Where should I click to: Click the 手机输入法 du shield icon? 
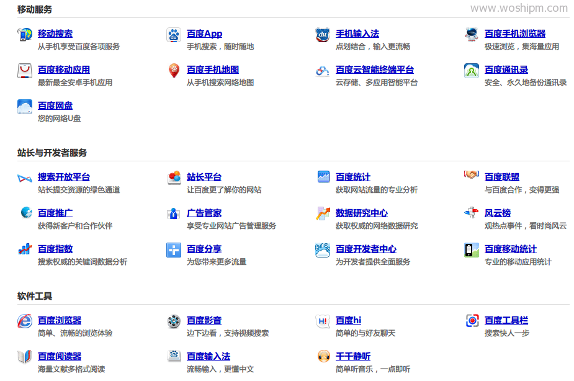tap(323, 35)
